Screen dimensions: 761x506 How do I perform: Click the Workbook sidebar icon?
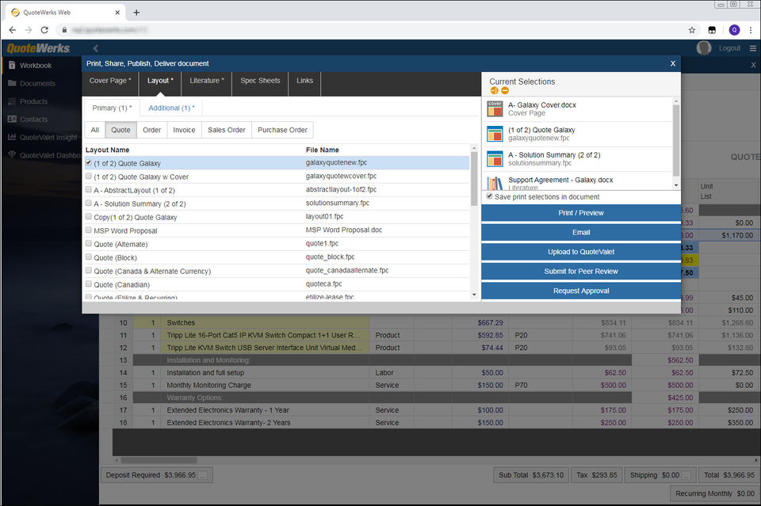click(12, 65)
